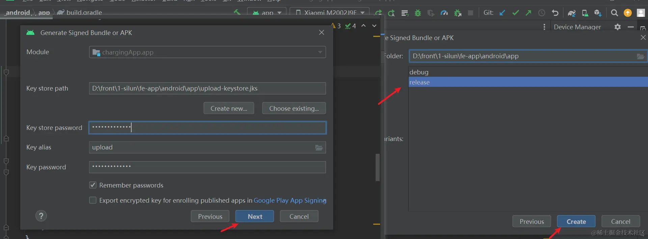Click the Git Update Project blue arrow
The image size is (648, 239).
pos(502,13)
